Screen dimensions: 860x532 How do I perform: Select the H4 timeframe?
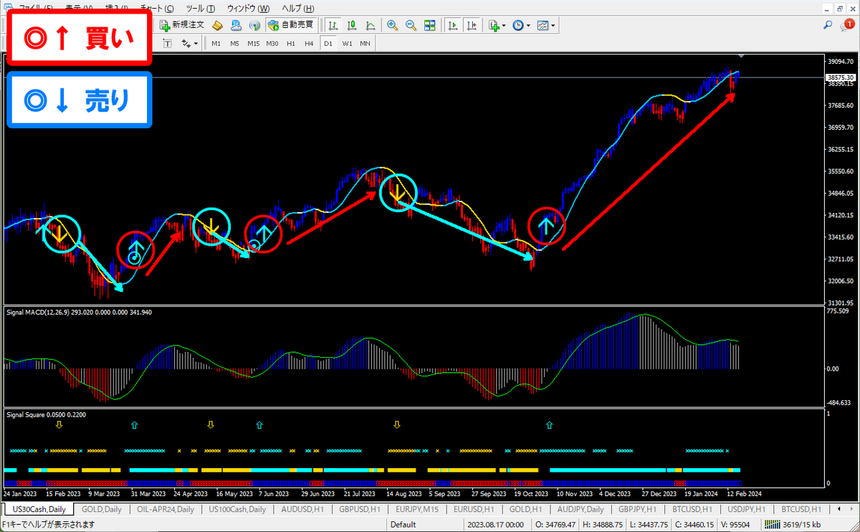pos(309,44)
